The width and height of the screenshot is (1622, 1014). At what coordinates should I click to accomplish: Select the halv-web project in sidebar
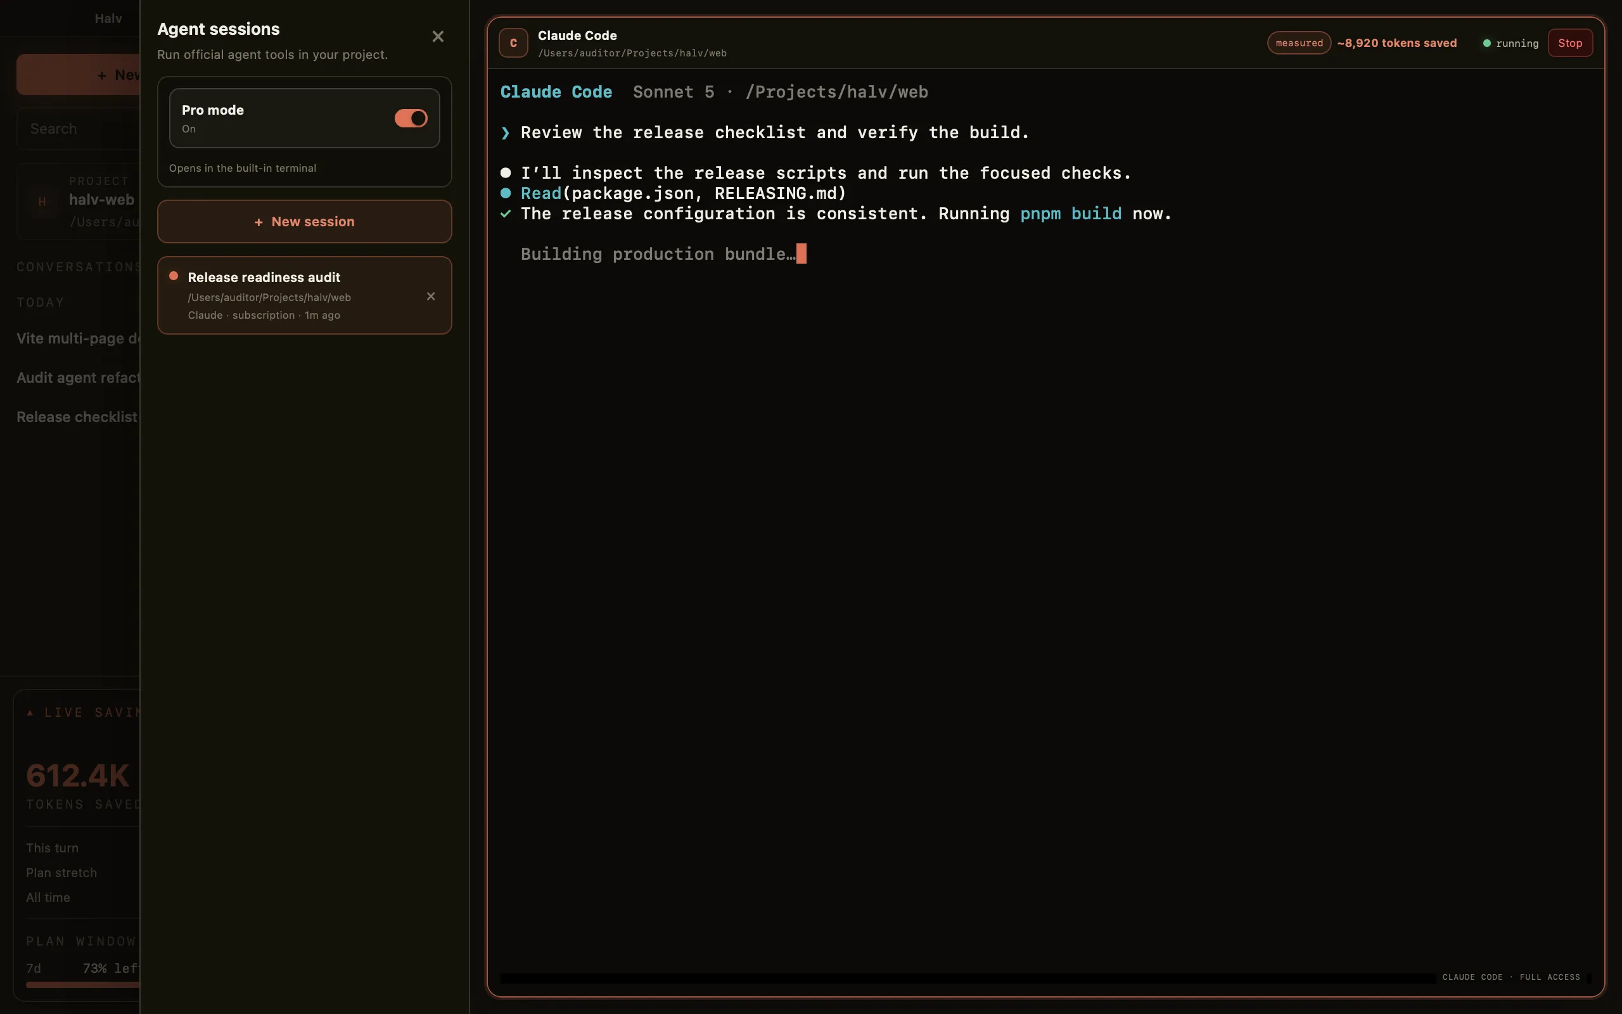pyautogui.click(x=79, y=201)
